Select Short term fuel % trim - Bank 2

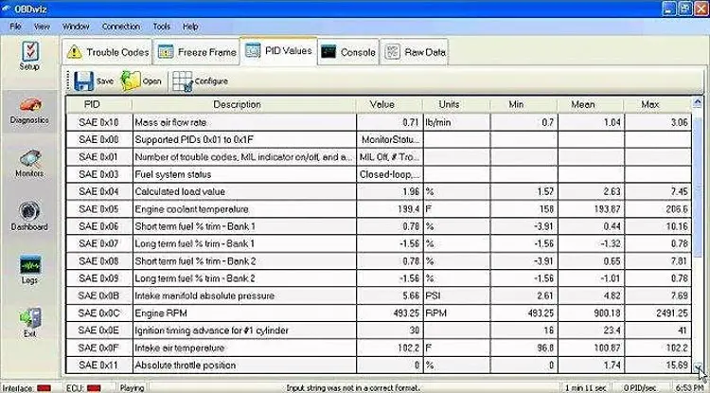pyautogui.click(x=379, y=261)
